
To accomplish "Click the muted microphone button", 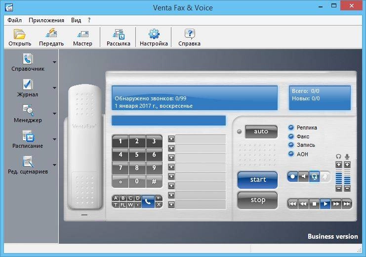I will (325, 176).
